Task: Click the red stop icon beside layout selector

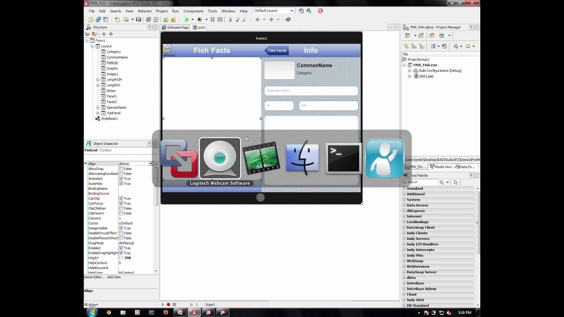Action: coord(320,11)
